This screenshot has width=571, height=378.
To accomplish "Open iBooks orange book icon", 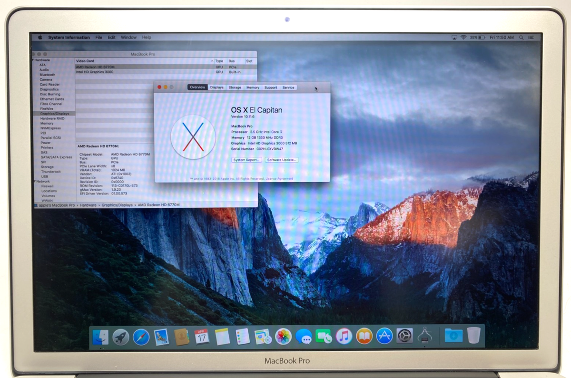I will tap(364, 337).
